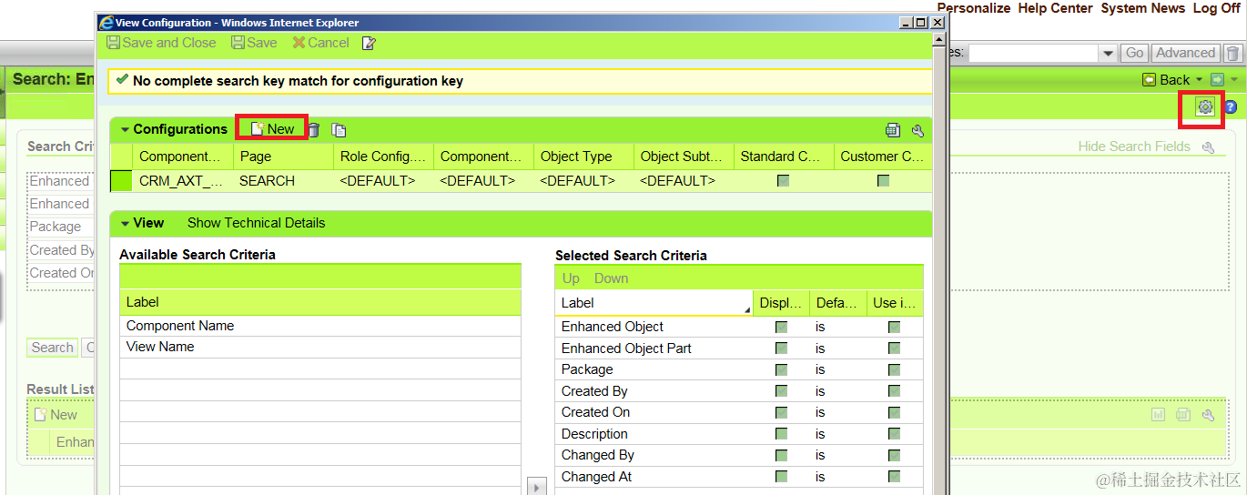
Task: Click the trash delete icon in Configurations
Action: [313, 130]
